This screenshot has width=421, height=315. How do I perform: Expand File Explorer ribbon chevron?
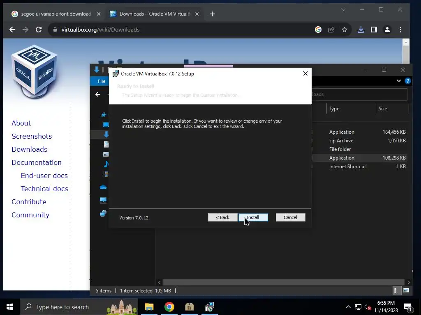click(399, 81)
